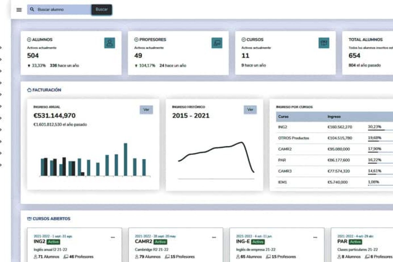Viewport: 393px width, 262px height.
Task: Select the CAMR2 row in income table
Action: tap(334, 149)
